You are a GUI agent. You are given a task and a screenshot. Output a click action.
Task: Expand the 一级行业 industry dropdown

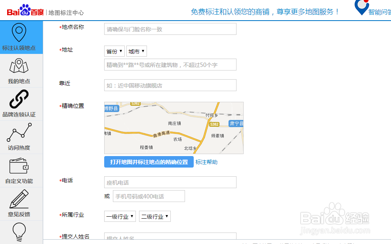pos(120,216)
